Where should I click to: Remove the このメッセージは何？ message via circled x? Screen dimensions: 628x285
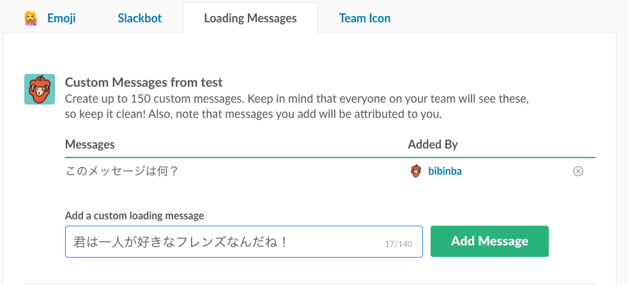(578, 172)
